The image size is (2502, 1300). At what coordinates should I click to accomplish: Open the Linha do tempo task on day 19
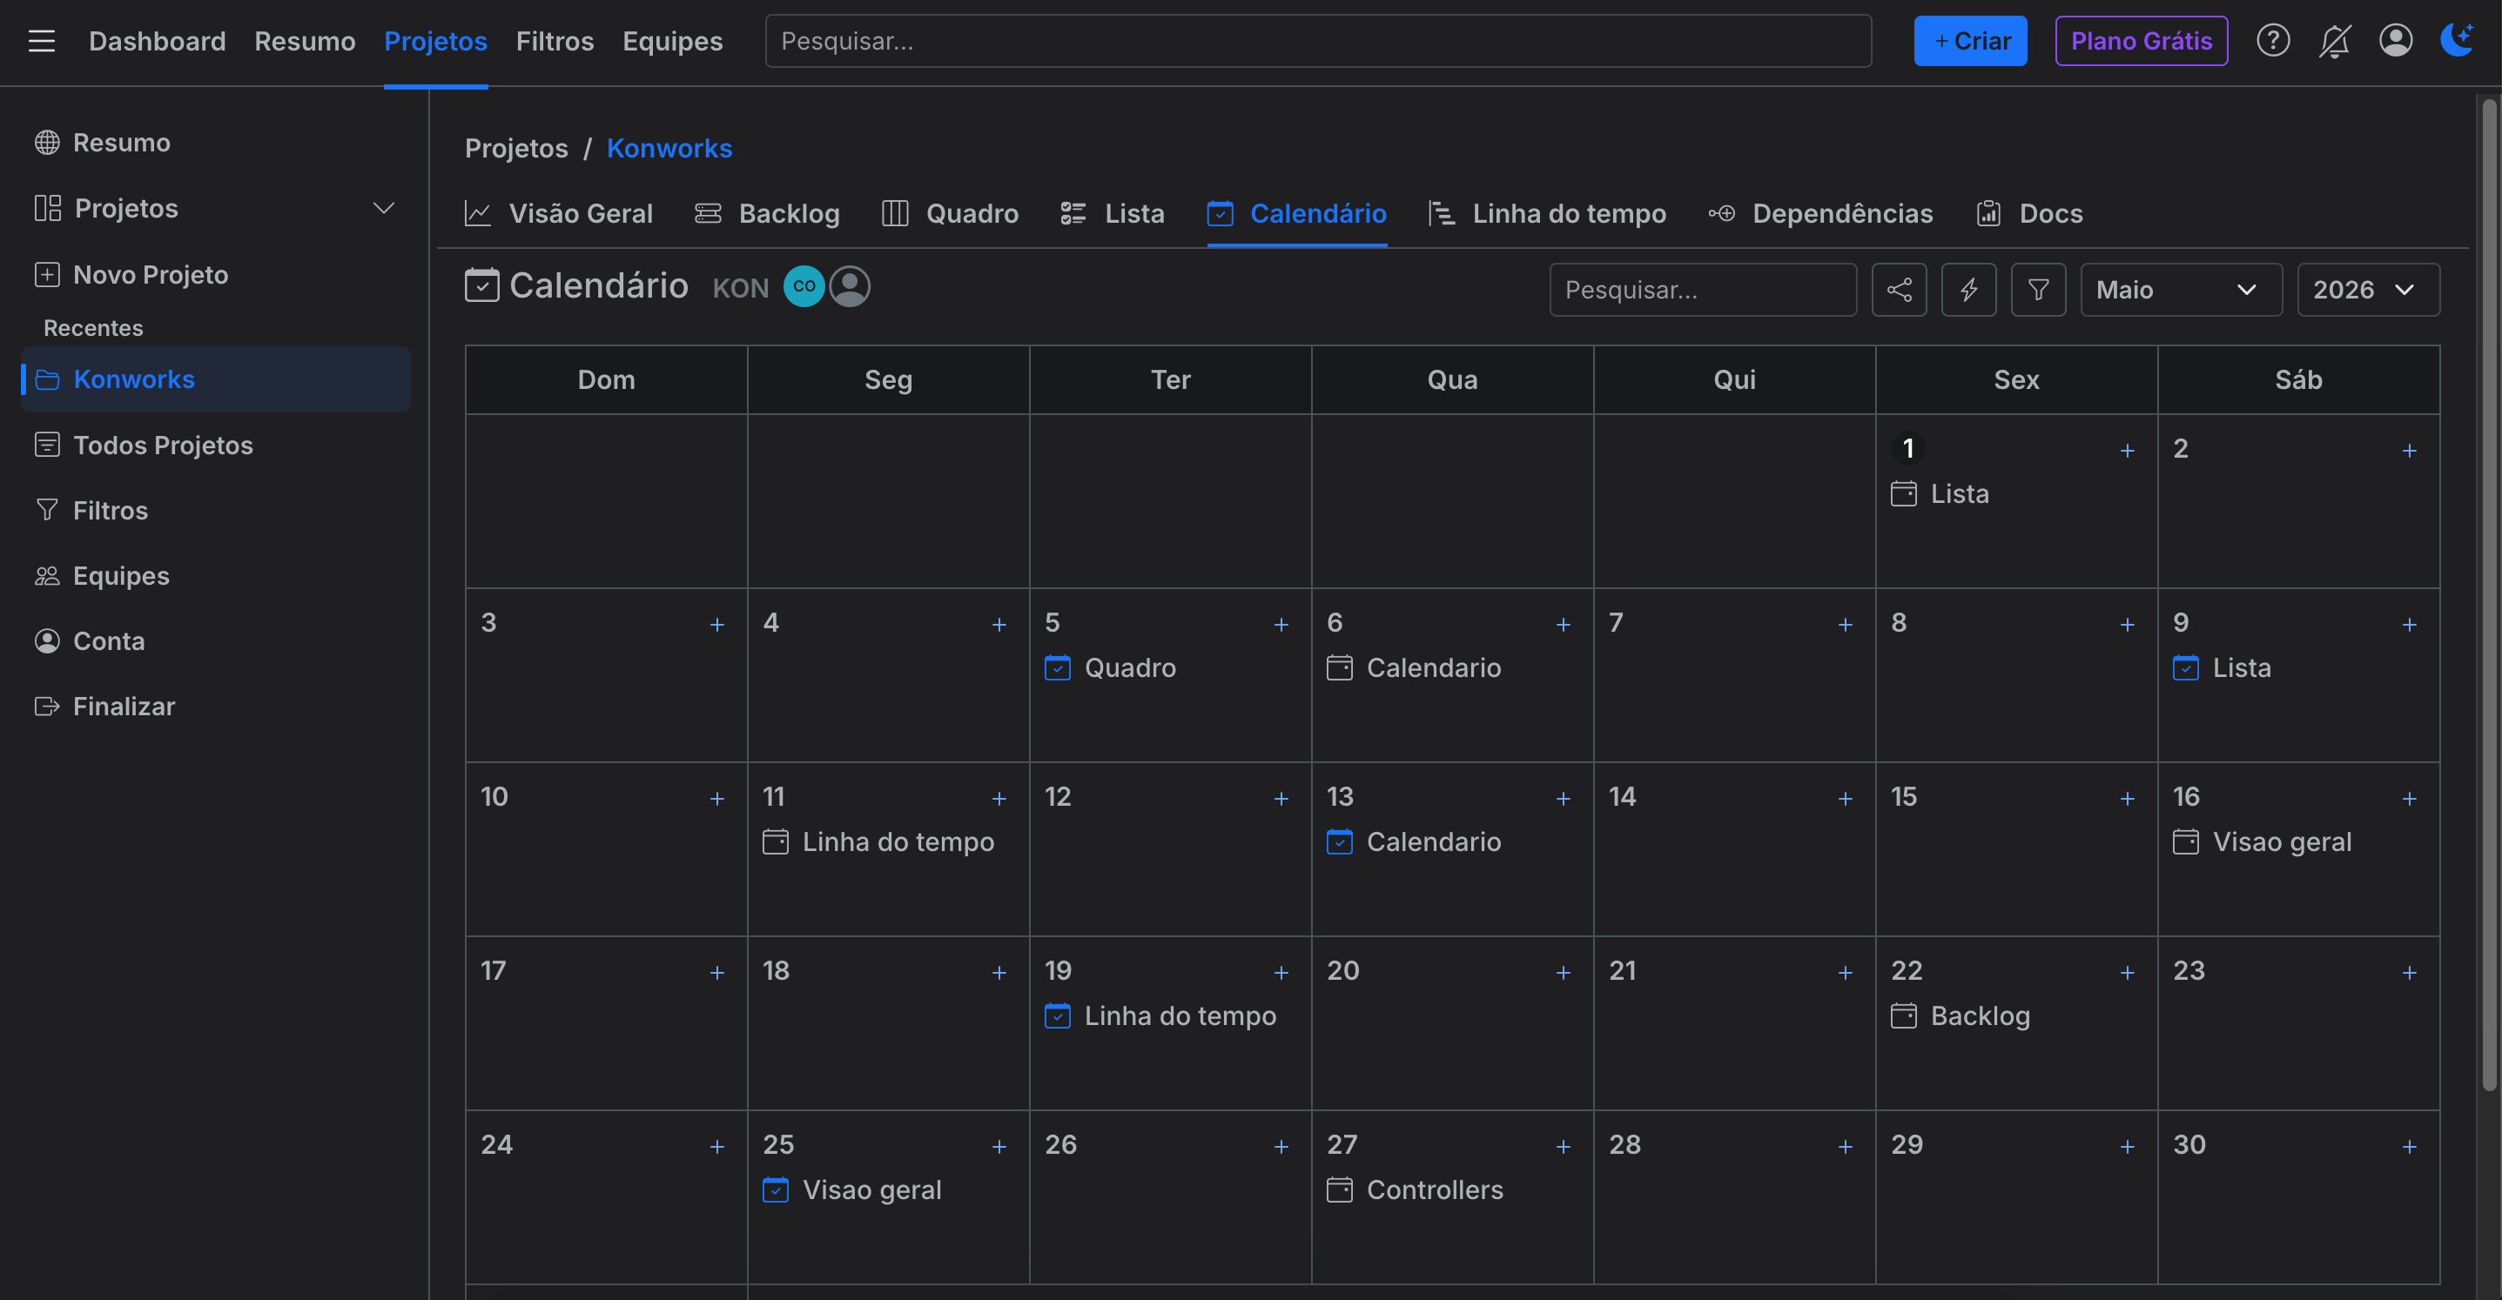1160,1015
